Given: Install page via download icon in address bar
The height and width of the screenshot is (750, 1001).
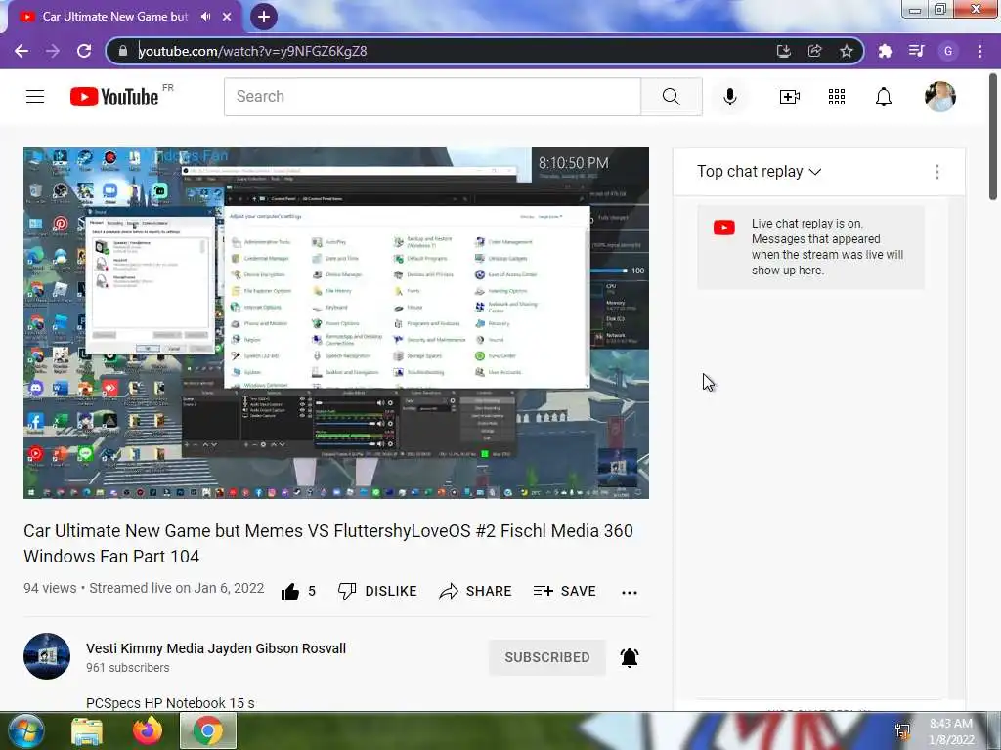Looking at the screenshot, I should (x=784, y=51).
